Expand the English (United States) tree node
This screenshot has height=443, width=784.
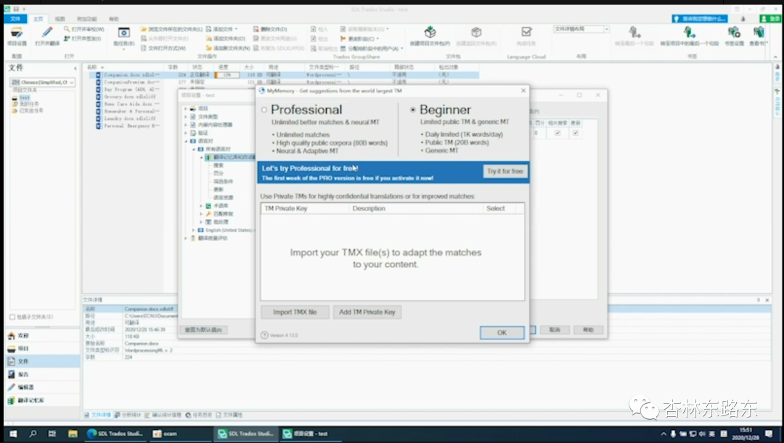(194, 231)
